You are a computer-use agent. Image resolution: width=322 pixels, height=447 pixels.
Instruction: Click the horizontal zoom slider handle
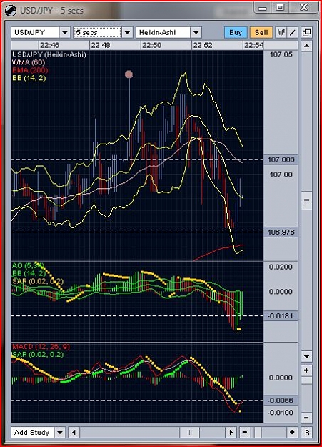click(258, 433)
